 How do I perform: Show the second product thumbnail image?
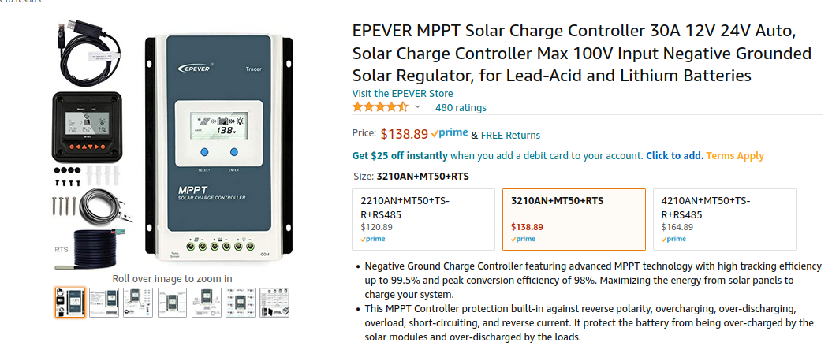coord(104,303)
